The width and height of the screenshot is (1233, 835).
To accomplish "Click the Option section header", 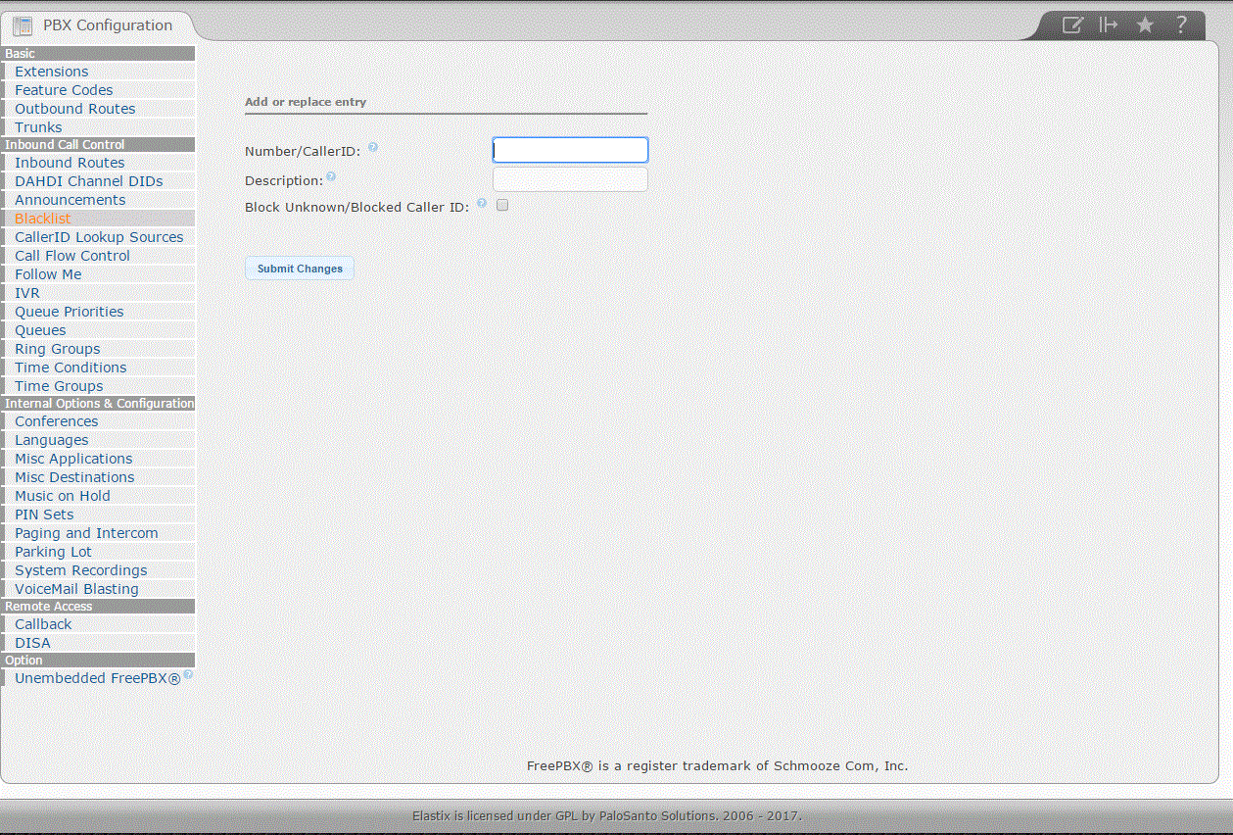I will coord(98,661).
